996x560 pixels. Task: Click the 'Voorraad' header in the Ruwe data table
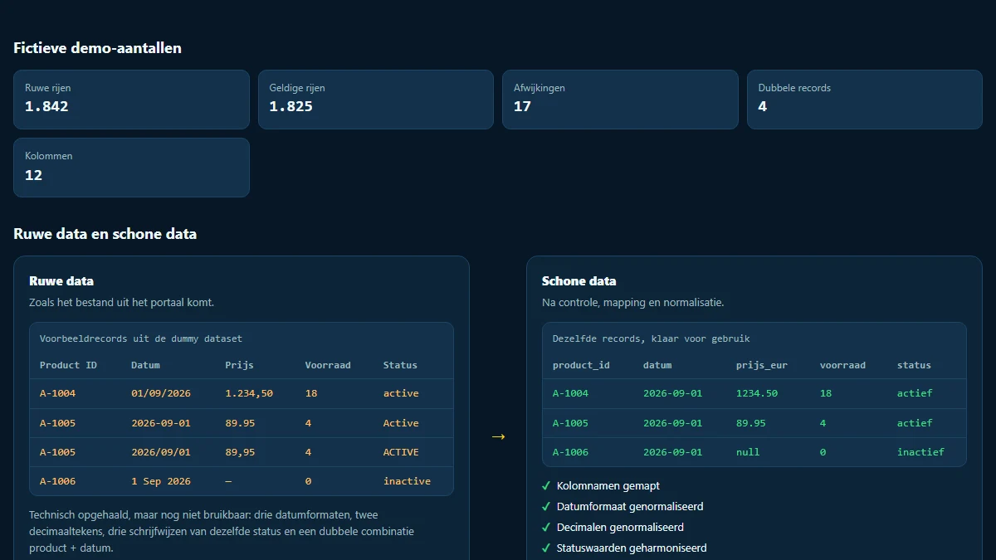coord(328,365)
